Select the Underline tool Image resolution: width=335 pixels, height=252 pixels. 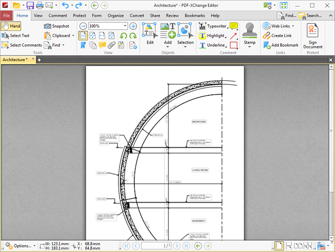213,45
